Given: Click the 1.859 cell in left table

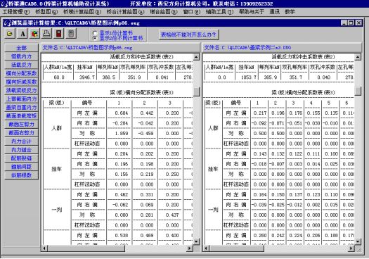Looking at the screenshot, I should pyautogui.click(x=122, y=134).
